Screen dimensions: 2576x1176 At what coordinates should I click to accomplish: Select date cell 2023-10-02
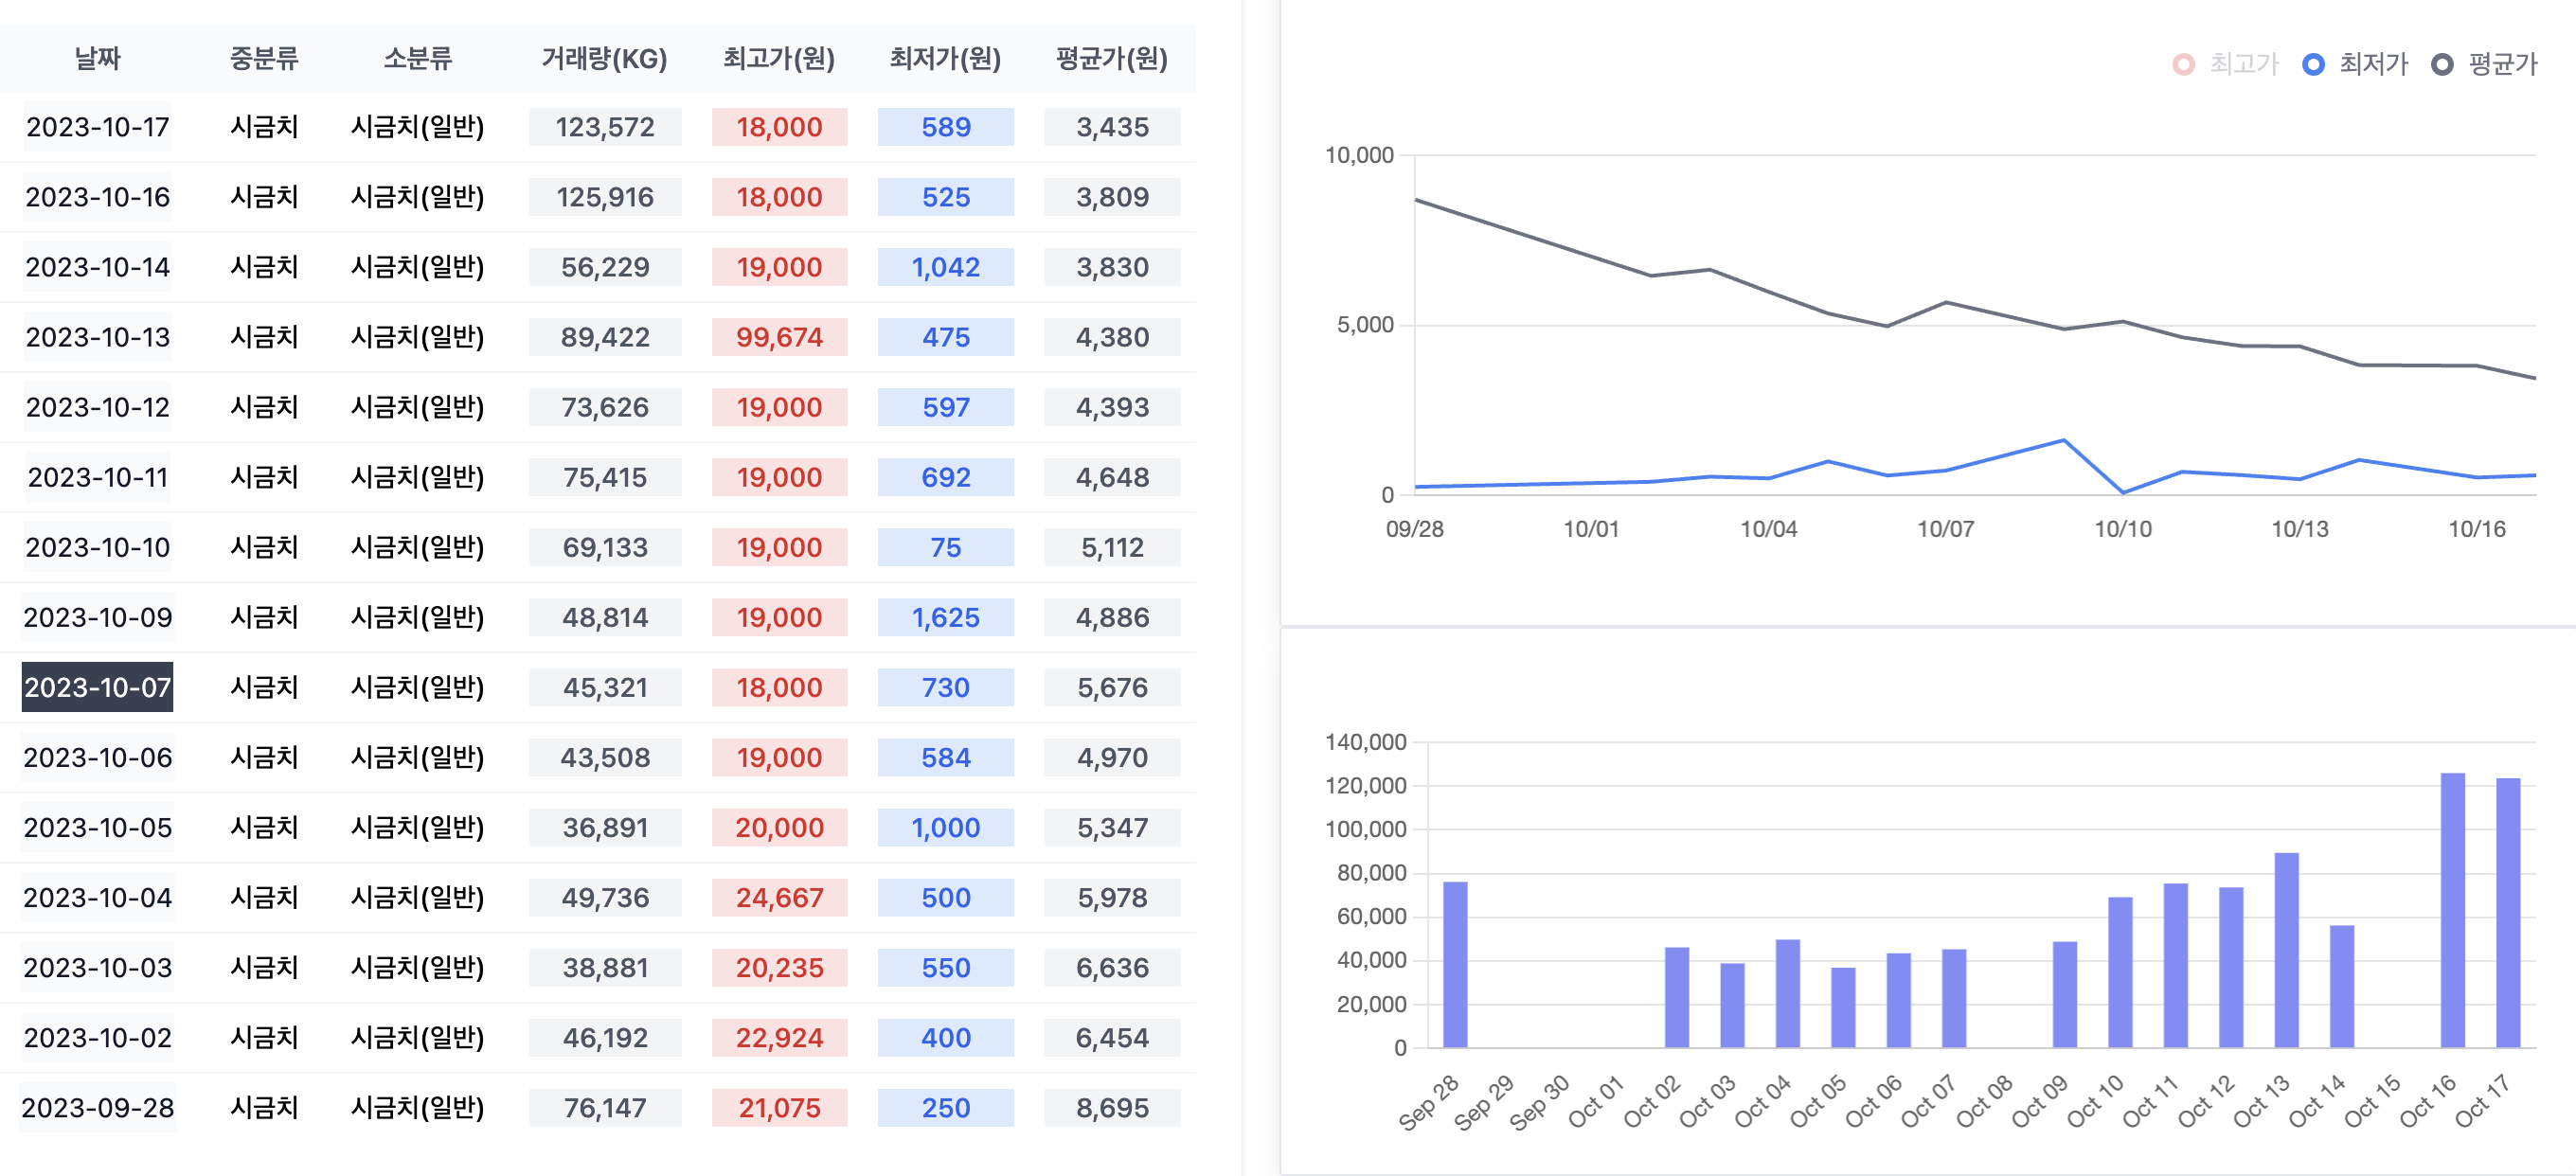click(x=98, y=1037)
